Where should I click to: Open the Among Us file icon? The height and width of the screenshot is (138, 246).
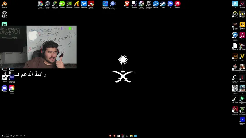pos(235,47)
